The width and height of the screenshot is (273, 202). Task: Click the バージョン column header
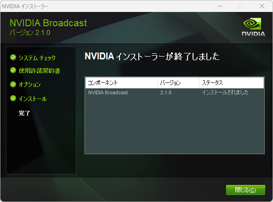pyautogui.click(x=178, y=83)
